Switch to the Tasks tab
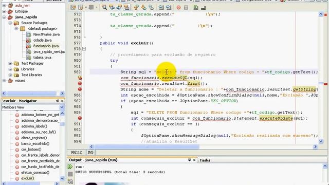 (x=205, y=160)
